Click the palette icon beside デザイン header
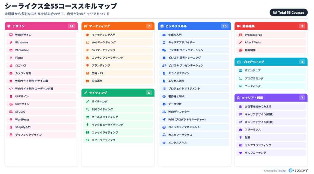314x174 pixels. click(9, 26)
